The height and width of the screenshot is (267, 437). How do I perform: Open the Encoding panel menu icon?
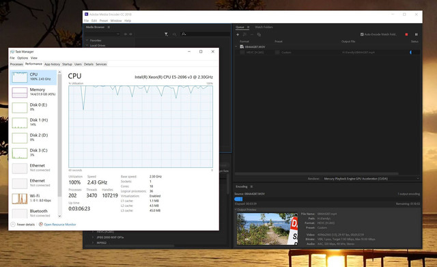click(251, 186)
